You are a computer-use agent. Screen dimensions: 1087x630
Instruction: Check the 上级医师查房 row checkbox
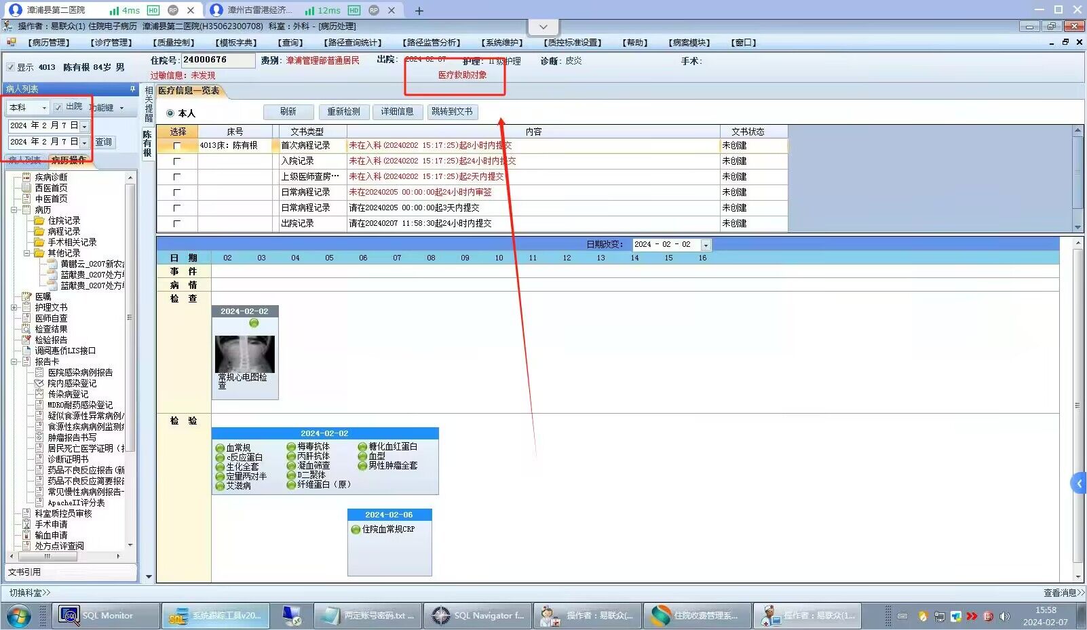(177, 177)
